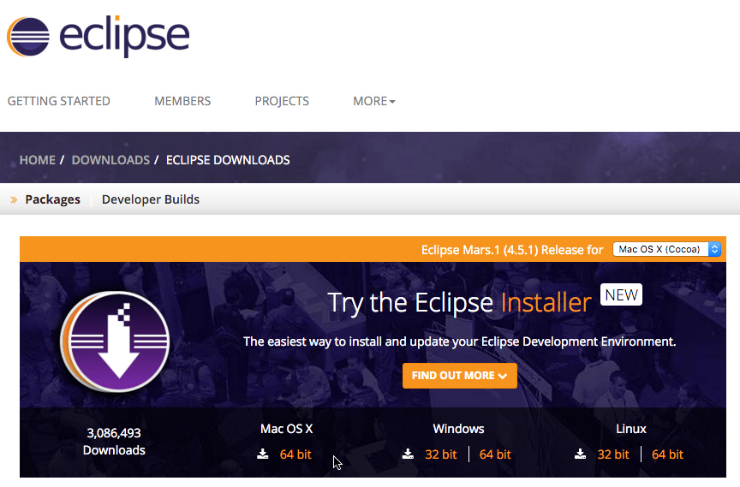Image resolution: width=740 pixels, height=487 pixels.
Task: Download the Mac OS X 64 bit installer
Action: tap(295, 454)
